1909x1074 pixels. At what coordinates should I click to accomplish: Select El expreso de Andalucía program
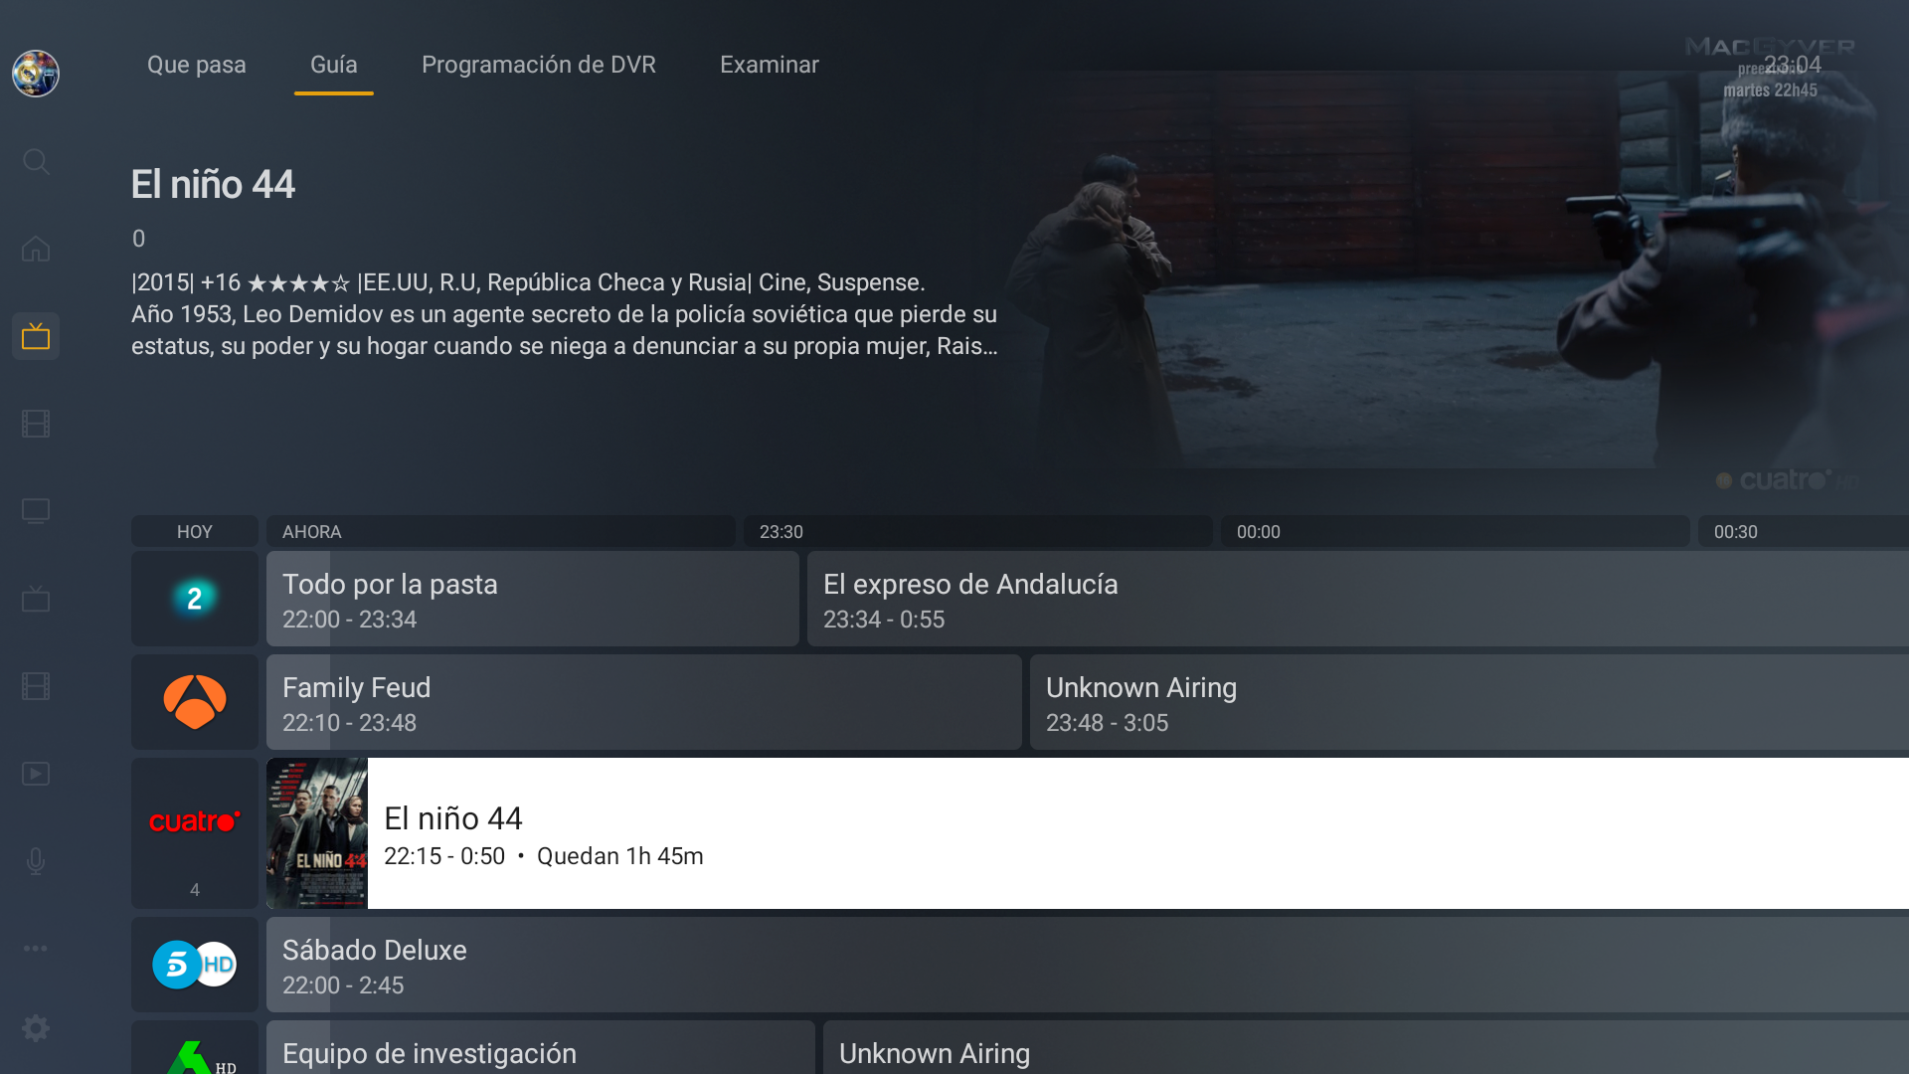click(x=1358, y=599)
